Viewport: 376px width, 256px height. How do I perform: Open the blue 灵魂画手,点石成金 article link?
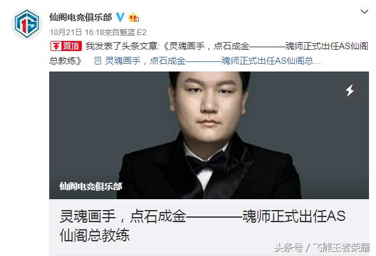point(213,61)
